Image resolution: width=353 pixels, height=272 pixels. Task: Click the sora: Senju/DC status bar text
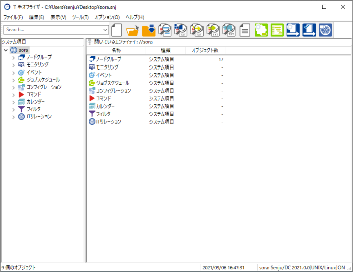click(302, 268)
